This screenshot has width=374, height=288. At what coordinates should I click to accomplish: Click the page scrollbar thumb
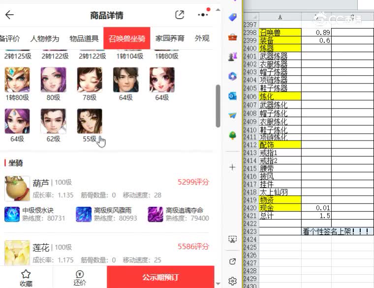tap(218, 106)
